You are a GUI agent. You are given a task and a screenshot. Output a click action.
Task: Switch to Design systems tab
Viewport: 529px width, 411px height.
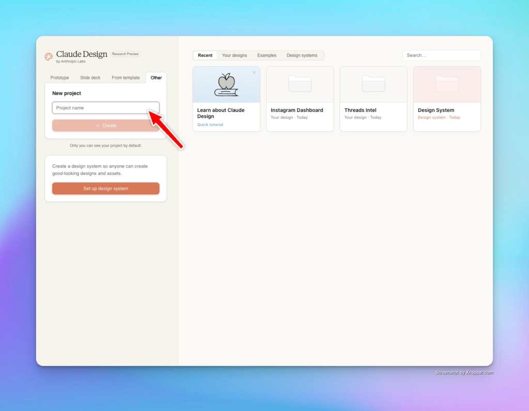click(302, 56)
